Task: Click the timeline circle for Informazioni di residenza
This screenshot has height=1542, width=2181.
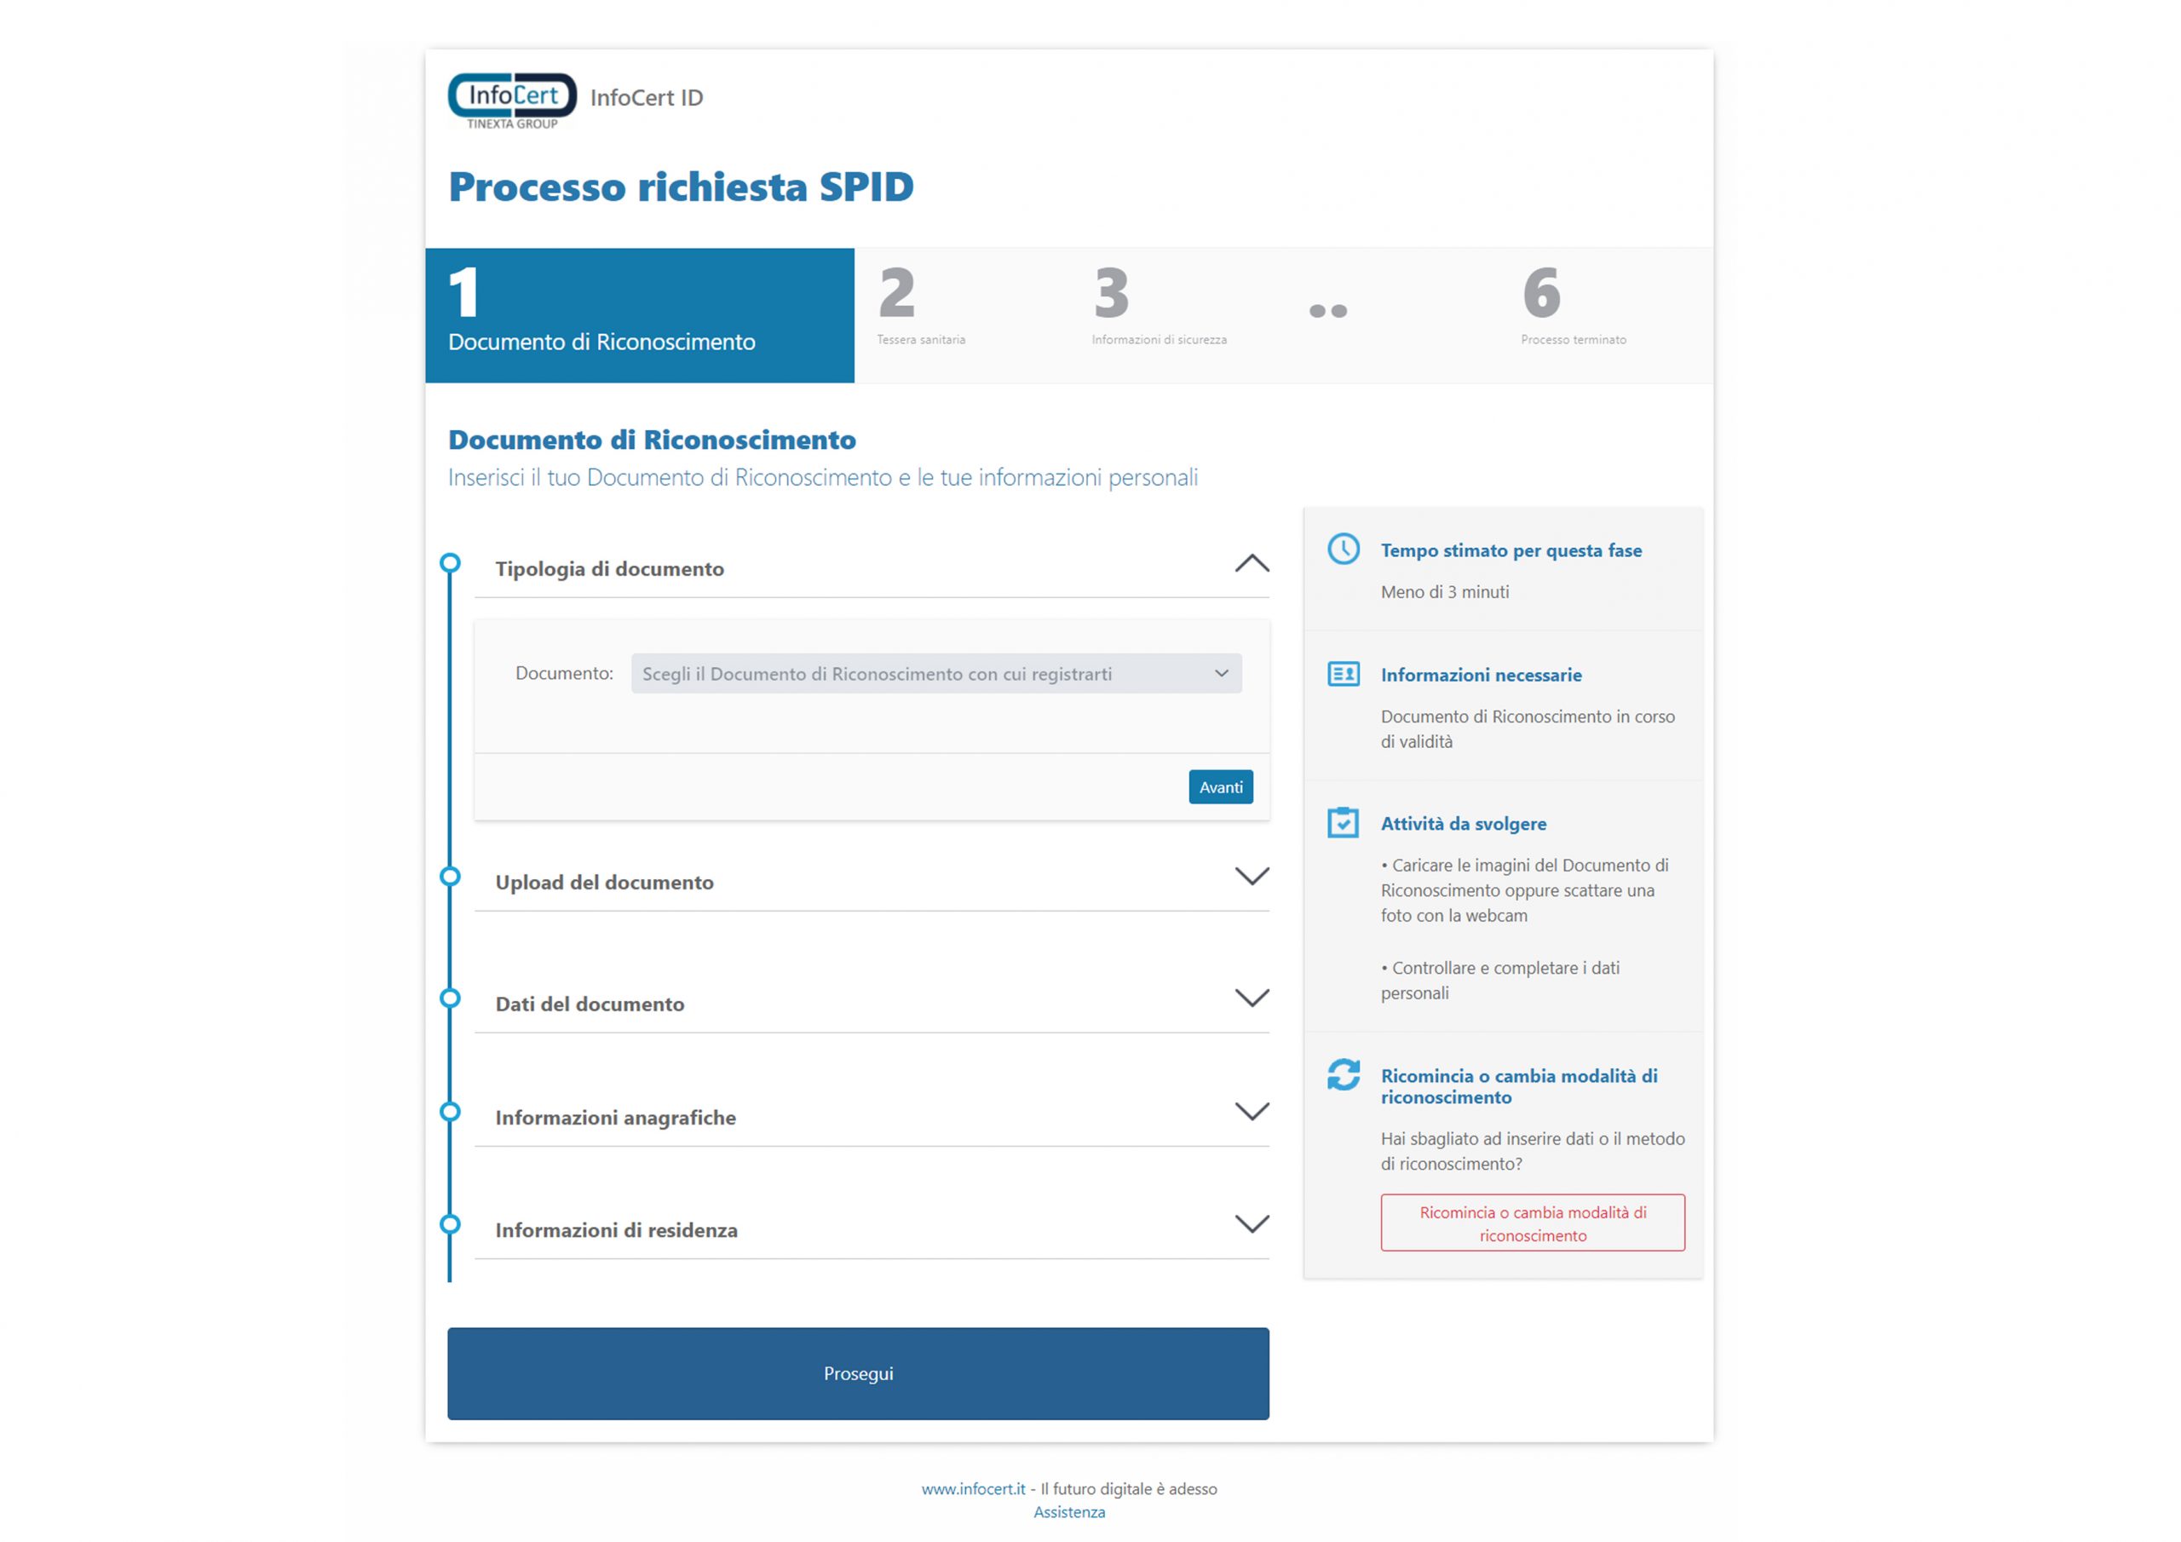Action: point(451,1223)
